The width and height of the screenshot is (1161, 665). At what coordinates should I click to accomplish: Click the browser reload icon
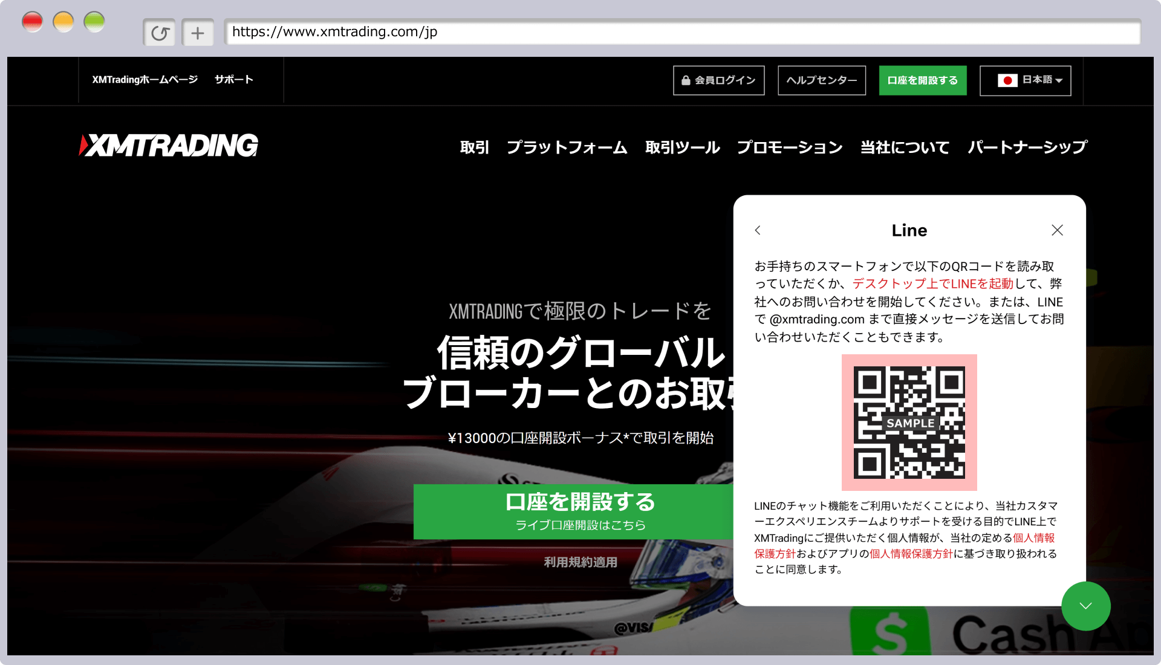[160, 33]
